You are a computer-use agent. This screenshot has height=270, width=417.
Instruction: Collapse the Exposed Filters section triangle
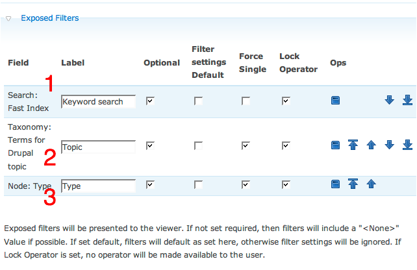8,19
